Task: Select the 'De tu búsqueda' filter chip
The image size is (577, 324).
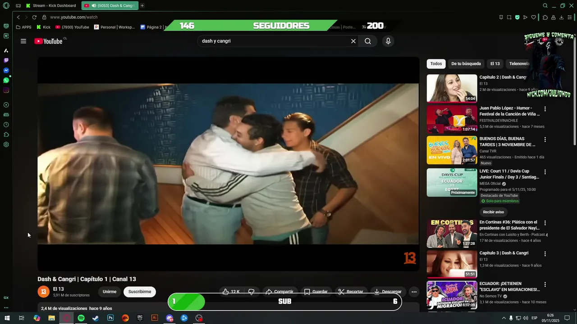Action: coord(466,64)
